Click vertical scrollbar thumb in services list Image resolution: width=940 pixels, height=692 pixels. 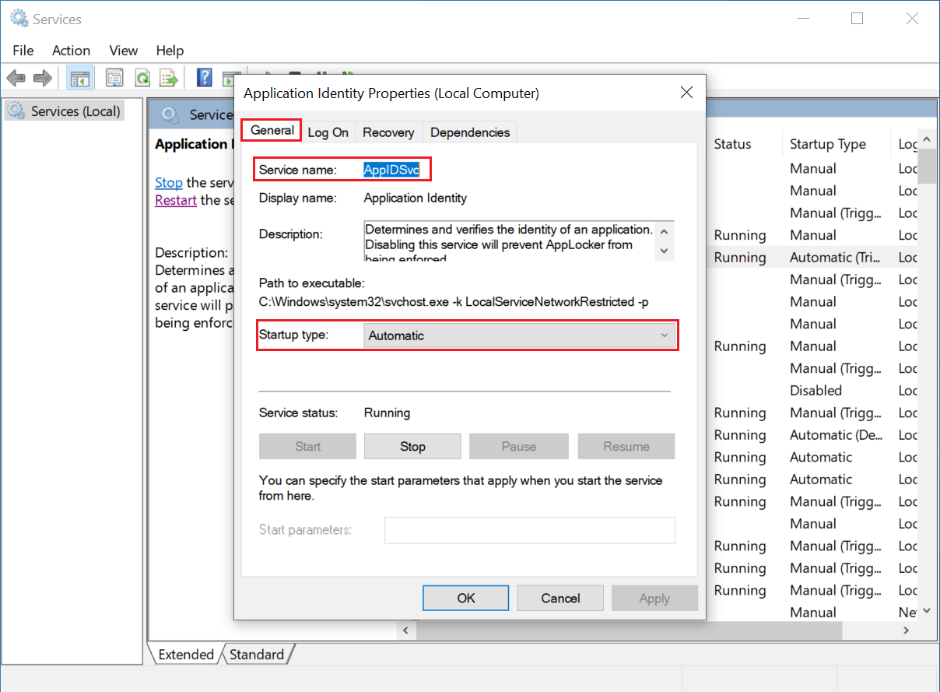pos(927,166)
